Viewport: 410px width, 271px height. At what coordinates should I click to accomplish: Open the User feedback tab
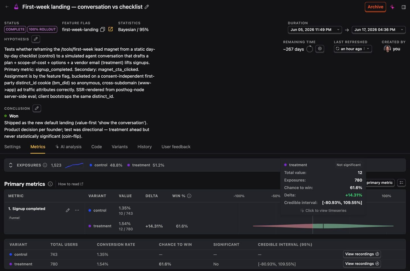pos(176,147)
